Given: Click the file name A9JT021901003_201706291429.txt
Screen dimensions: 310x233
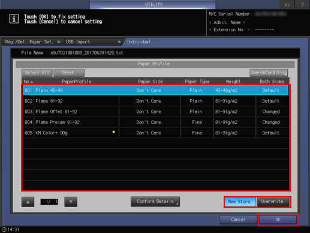Looking at the screenshot, I should coord(87,53).
